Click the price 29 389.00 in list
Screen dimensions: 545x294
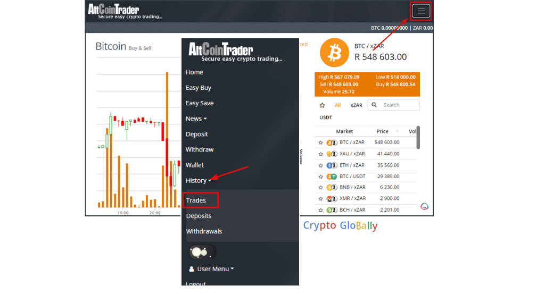pos(388,177)
